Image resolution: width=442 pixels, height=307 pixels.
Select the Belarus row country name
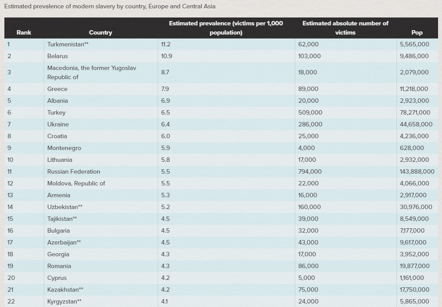(57, 56)
